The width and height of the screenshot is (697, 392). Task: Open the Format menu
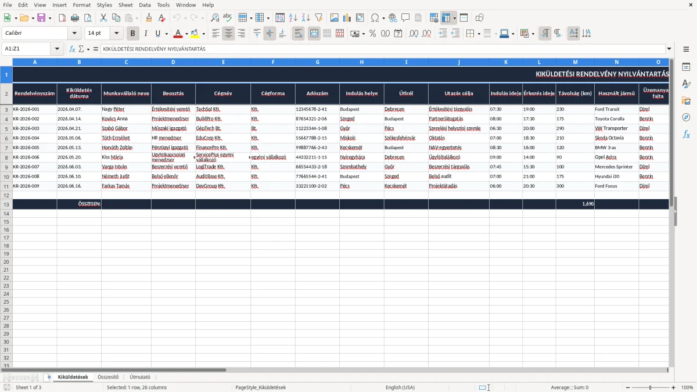[x=81, y=5]
